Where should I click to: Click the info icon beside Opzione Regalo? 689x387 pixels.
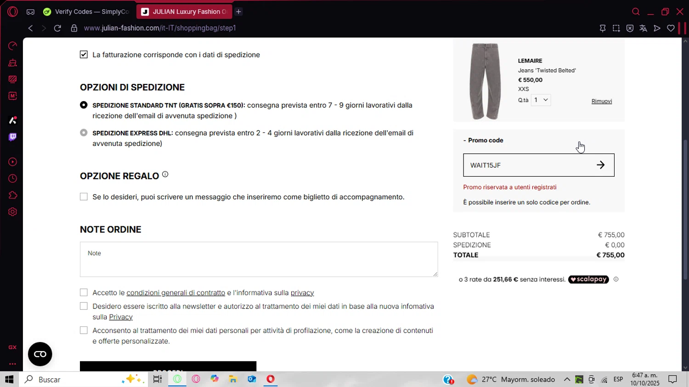pos(165,174)
